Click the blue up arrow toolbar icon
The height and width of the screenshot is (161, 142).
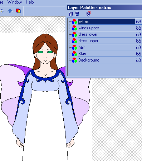click(10, 11)
